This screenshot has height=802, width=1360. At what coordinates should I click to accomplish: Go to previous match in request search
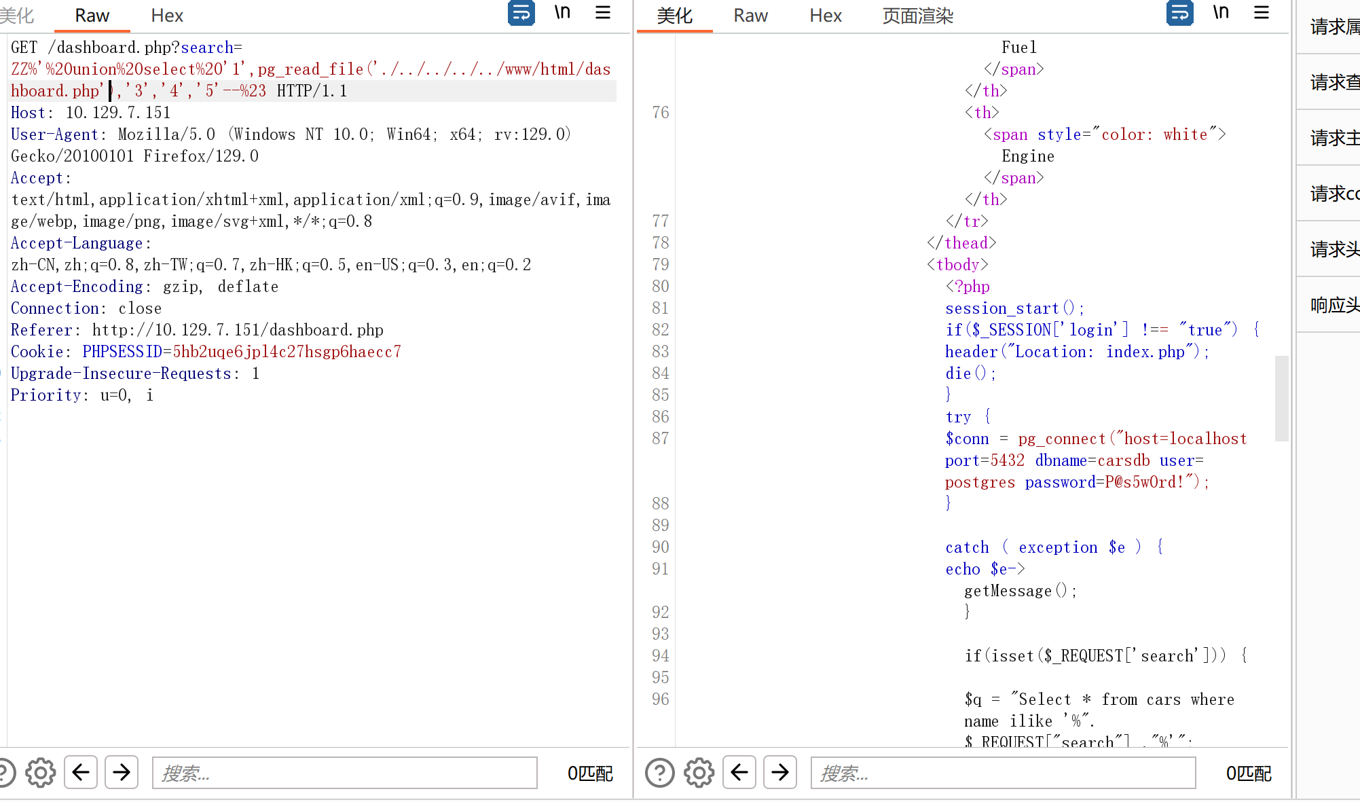[81, 772]
